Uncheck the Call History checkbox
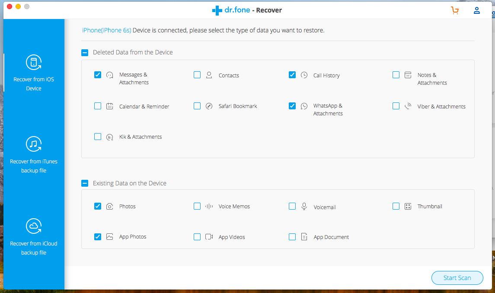This screenshot has width=495, height=293. coord(292,75)
